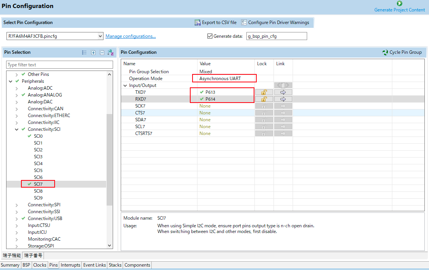Collapse all tree items in Pin Selection
The image size is (429, 270).
click(x=102, y=53)
